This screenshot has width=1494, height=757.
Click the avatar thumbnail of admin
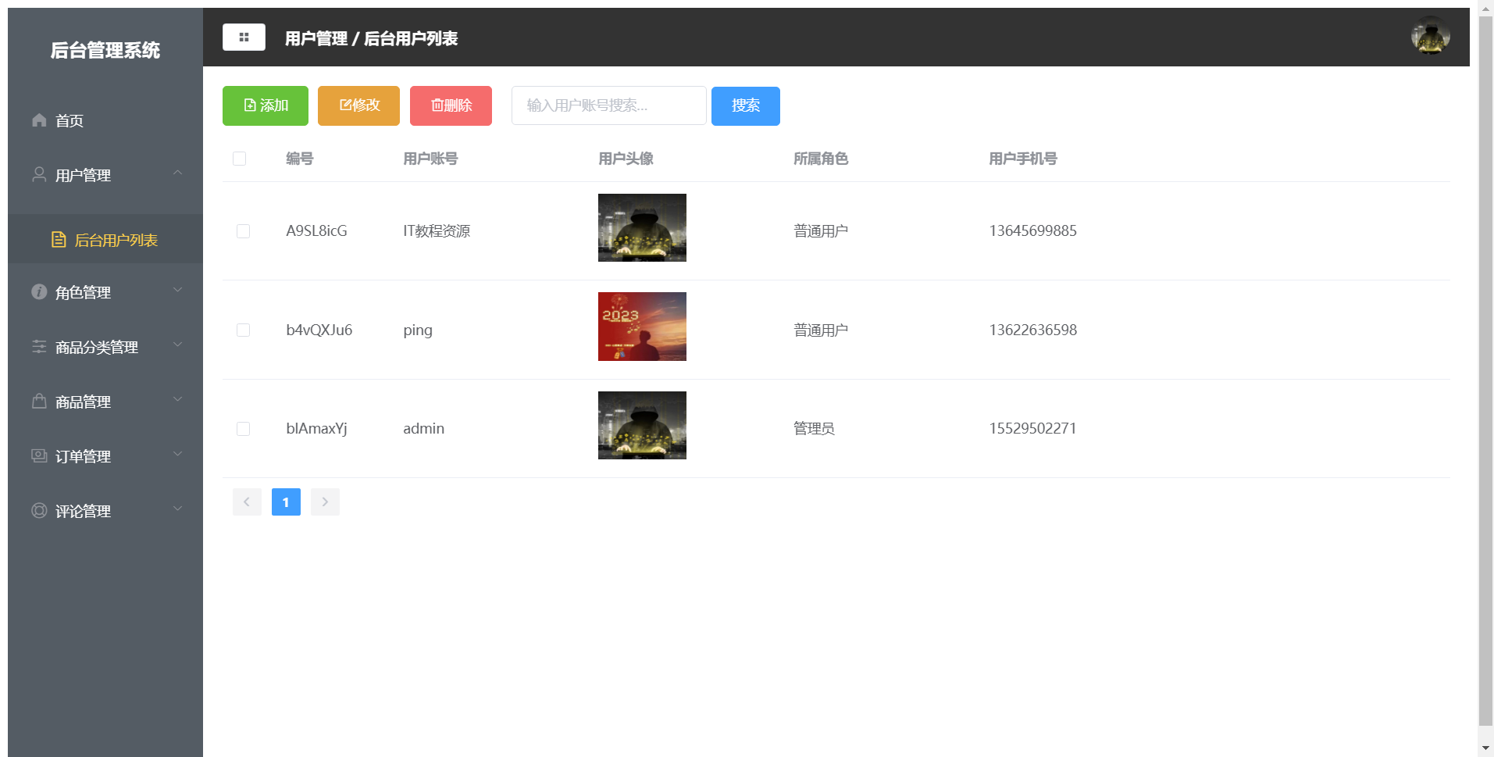[642, 425]
